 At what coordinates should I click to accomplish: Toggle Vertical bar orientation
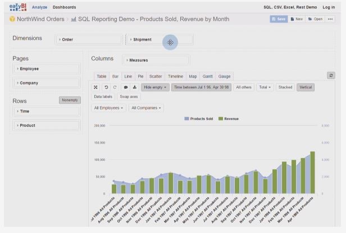[x=306, y=87]
